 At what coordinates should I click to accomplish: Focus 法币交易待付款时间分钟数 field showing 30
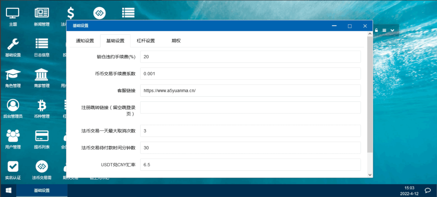pos(250,148)
